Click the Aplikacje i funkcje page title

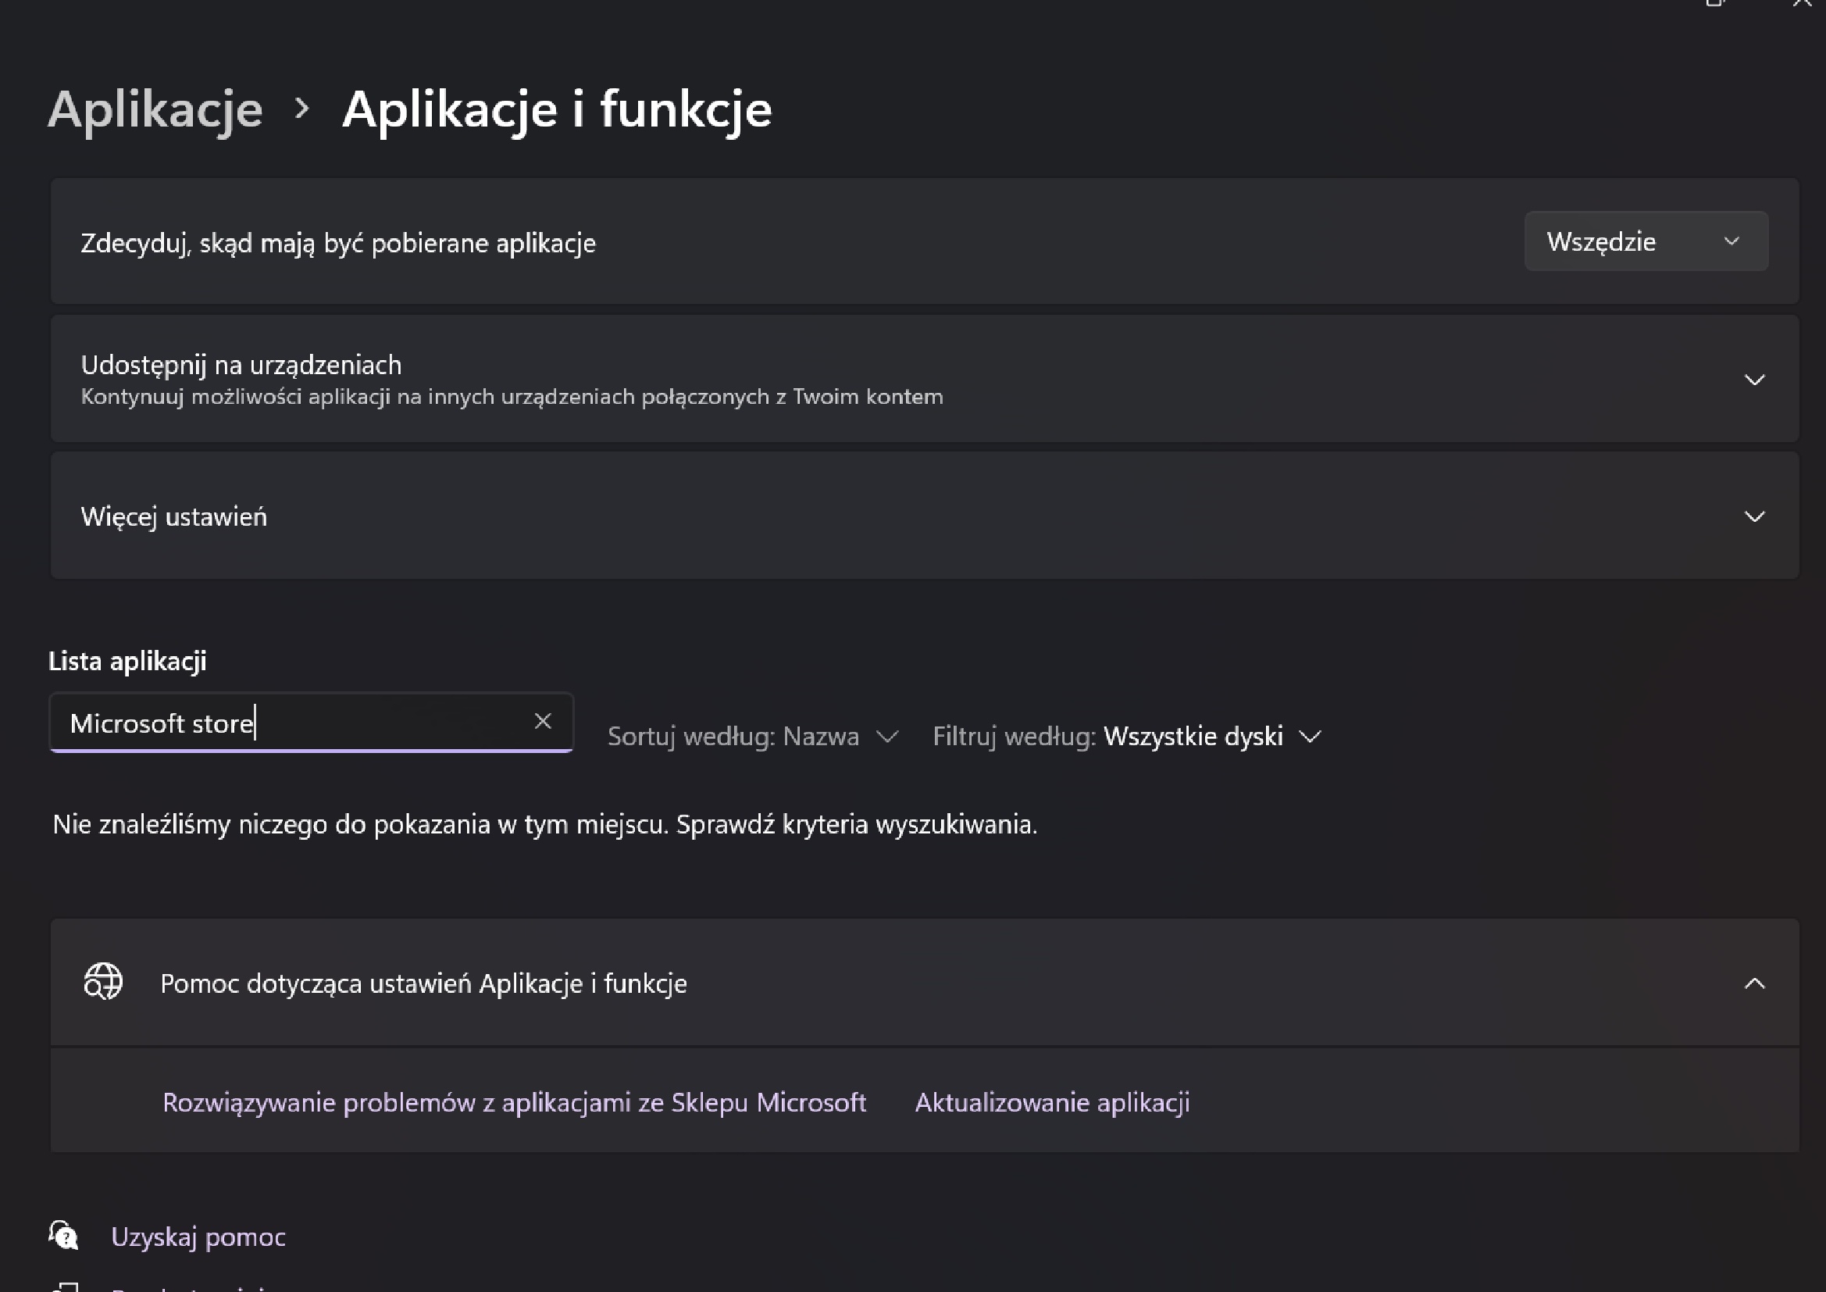click(x=557, y=109)
